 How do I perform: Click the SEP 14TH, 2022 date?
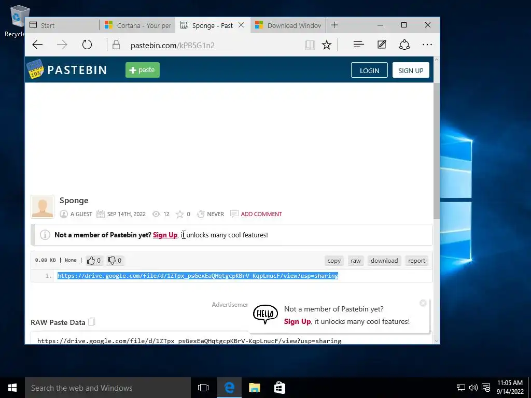[127, 214]
